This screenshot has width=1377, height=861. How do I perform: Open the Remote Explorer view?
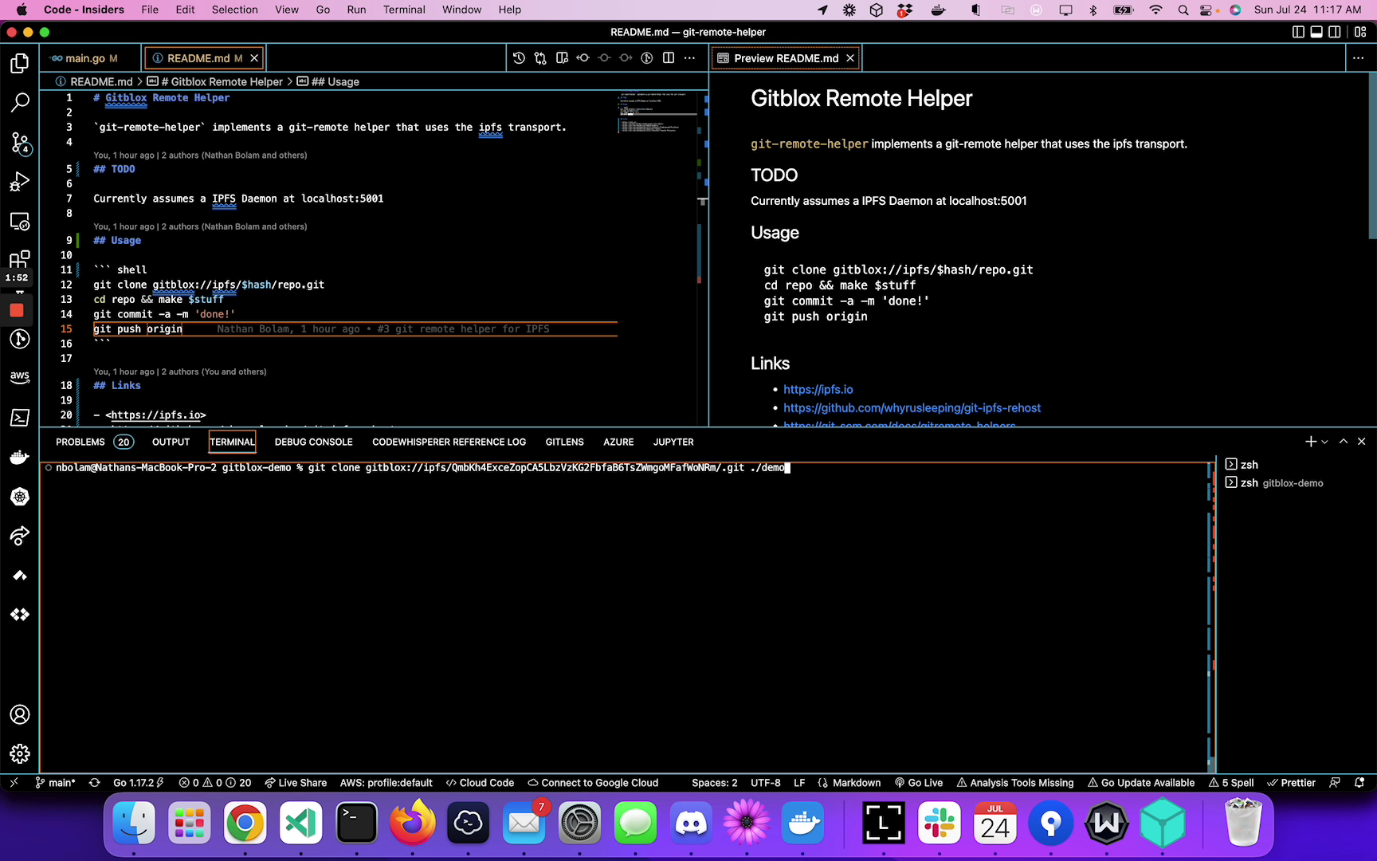tap(20, 221)
